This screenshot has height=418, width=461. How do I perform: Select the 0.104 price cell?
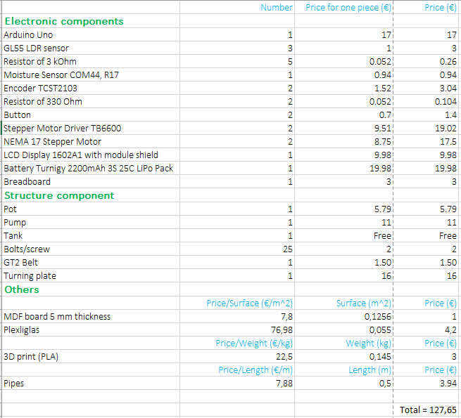click(426, 102)
